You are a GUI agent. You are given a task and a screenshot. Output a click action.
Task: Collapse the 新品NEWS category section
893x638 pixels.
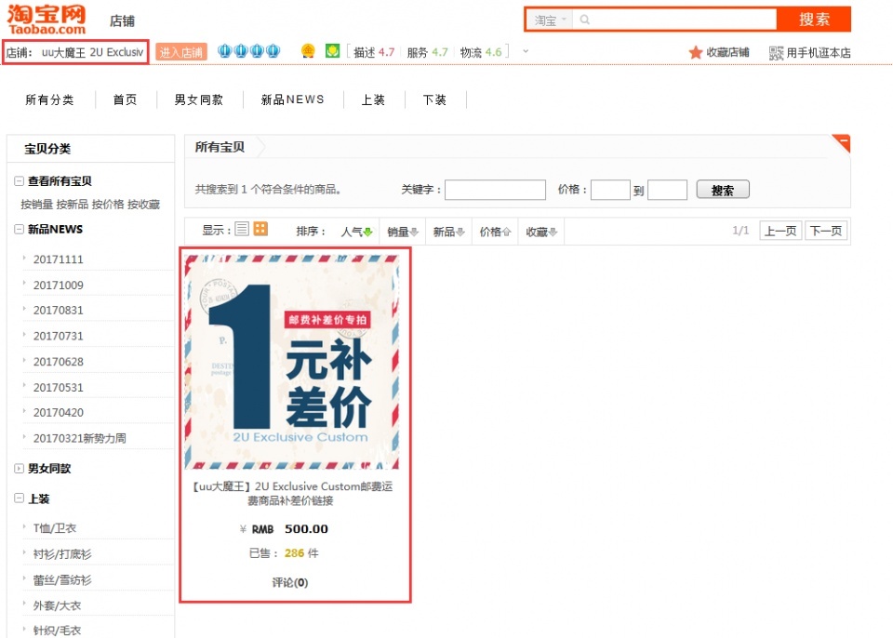coord(20,230)
